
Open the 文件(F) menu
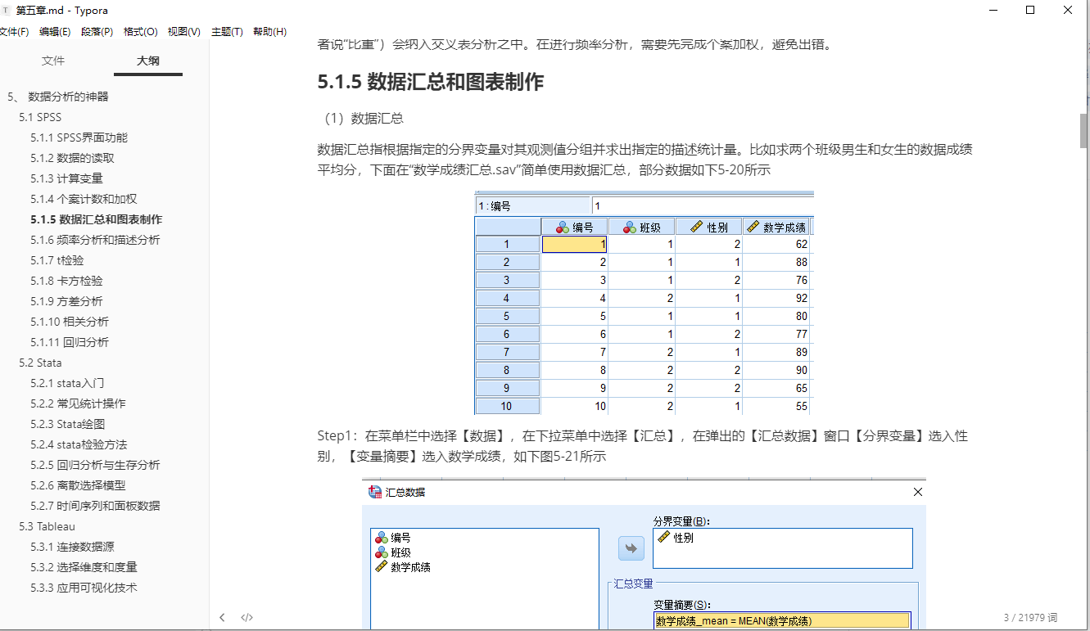click(x=13, y=32)
